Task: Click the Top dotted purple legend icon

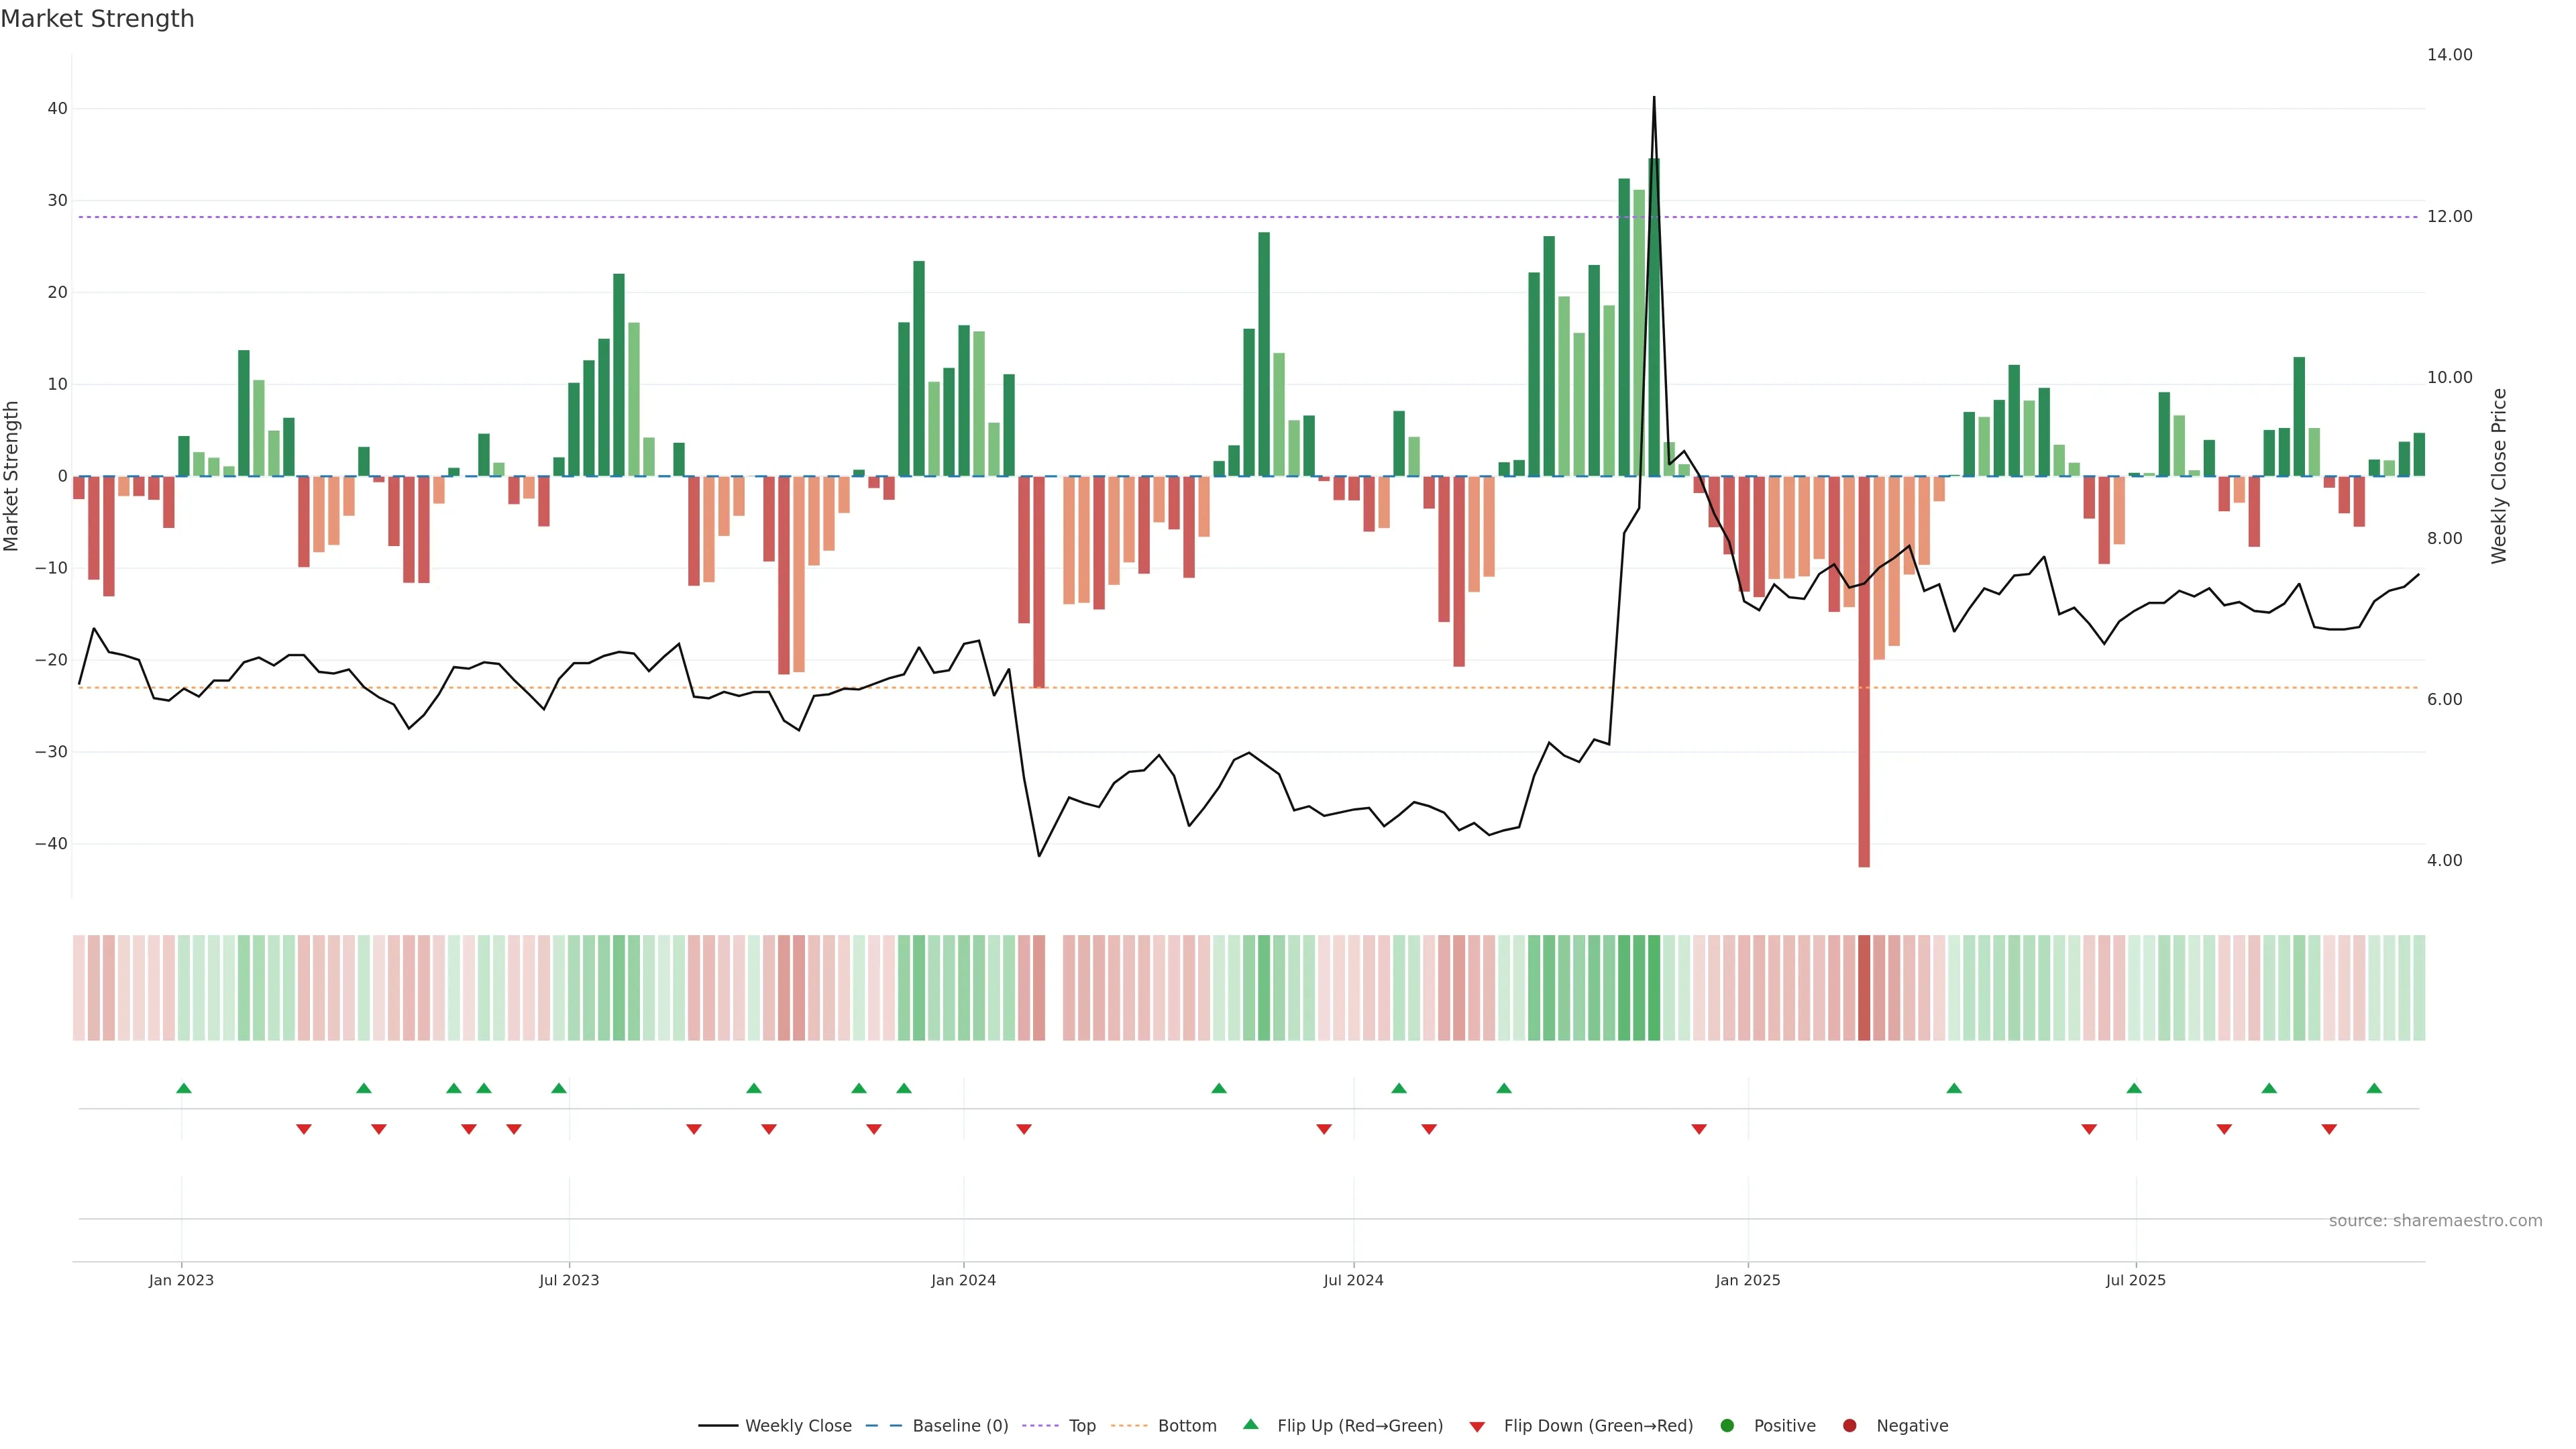Action: coord(1040,1426)
